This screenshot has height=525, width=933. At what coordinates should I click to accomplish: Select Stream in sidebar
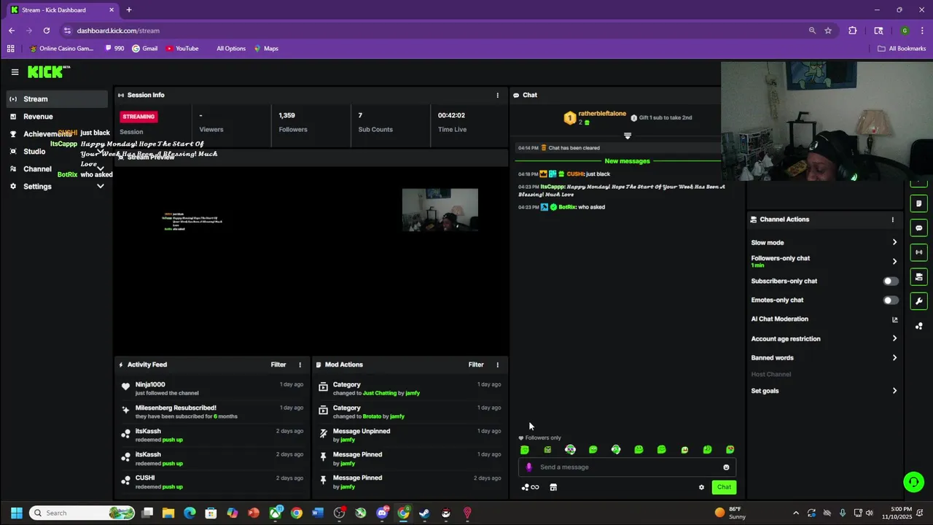[x=58, y=99]
